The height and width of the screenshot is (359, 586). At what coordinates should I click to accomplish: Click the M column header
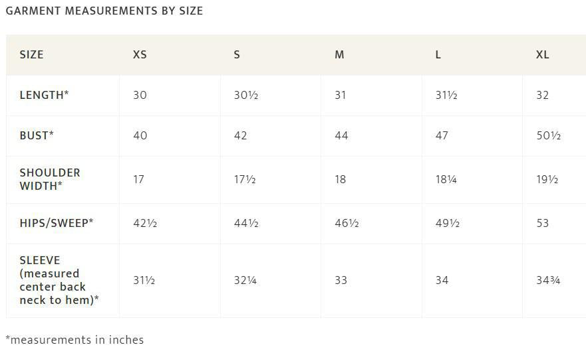click(x=339, y=54)
